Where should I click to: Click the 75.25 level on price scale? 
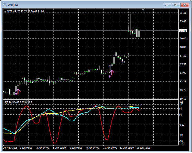click(183, 13)
